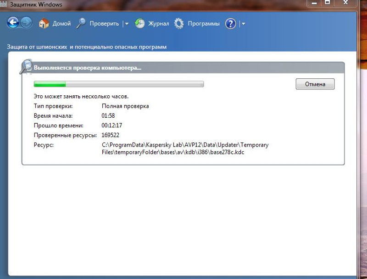
Task: Click the forward navigation arrow
Action: (x=26, y=23)
